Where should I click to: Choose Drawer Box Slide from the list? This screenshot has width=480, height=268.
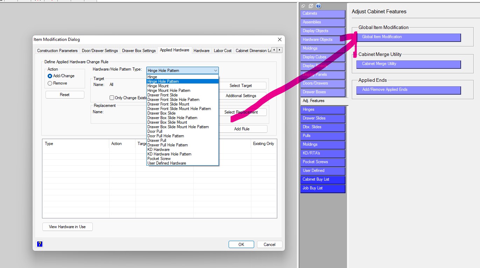click(x=161, y=113)
